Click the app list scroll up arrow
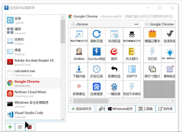 point(63,17)
